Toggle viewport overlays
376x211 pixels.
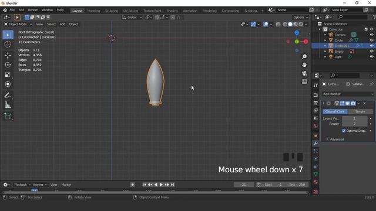point(266,24)
